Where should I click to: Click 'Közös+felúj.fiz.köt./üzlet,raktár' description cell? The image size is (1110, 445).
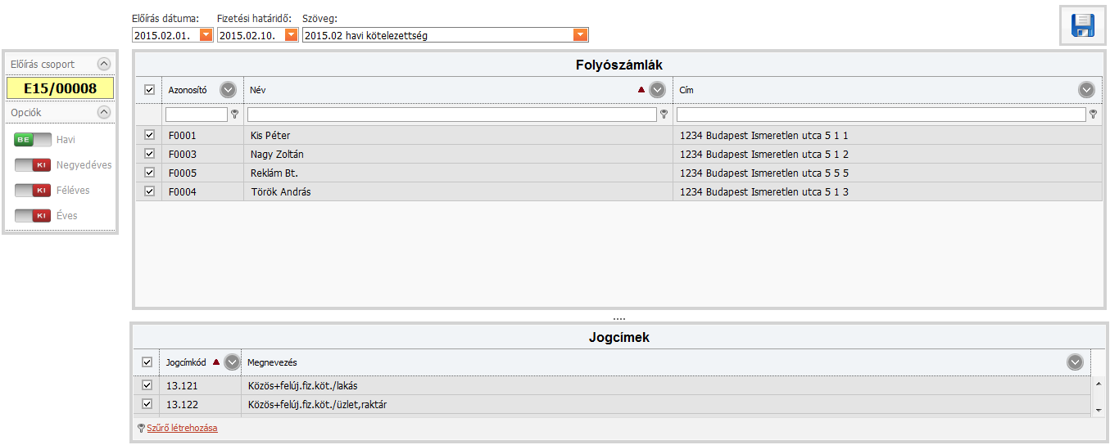[x=667, y=404]
